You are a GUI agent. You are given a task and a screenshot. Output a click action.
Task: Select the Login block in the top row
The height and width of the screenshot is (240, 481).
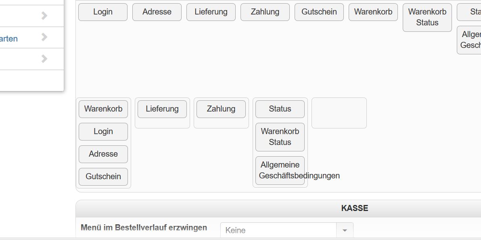tap(103, 12)
